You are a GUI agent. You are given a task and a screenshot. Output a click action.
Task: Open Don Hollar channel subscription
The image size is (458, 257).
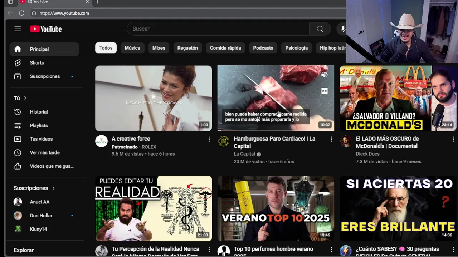click(44, 216)
